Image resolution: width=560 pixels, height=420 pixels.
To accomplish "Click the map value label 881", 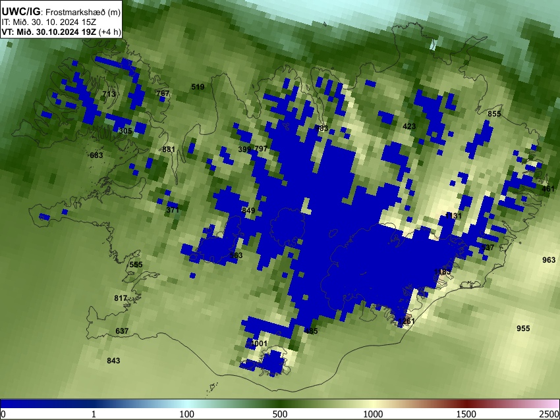I will coord(169,149).
